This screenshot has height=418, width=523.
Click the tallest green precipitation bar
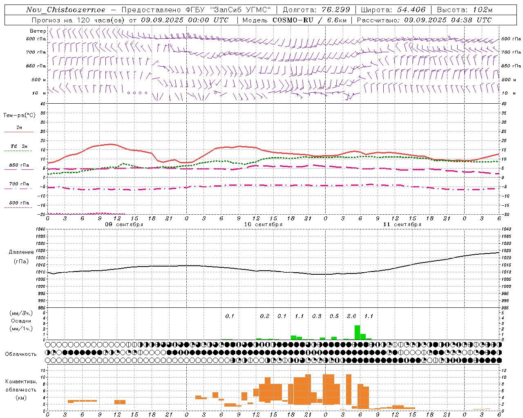coord(358,332)
